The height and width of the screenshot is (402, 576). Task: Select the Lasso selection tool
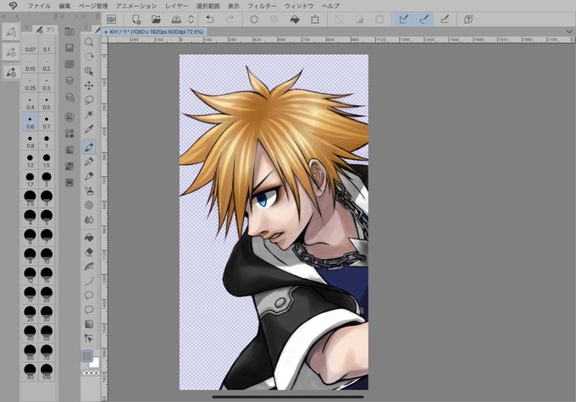[x=89, y=100]
